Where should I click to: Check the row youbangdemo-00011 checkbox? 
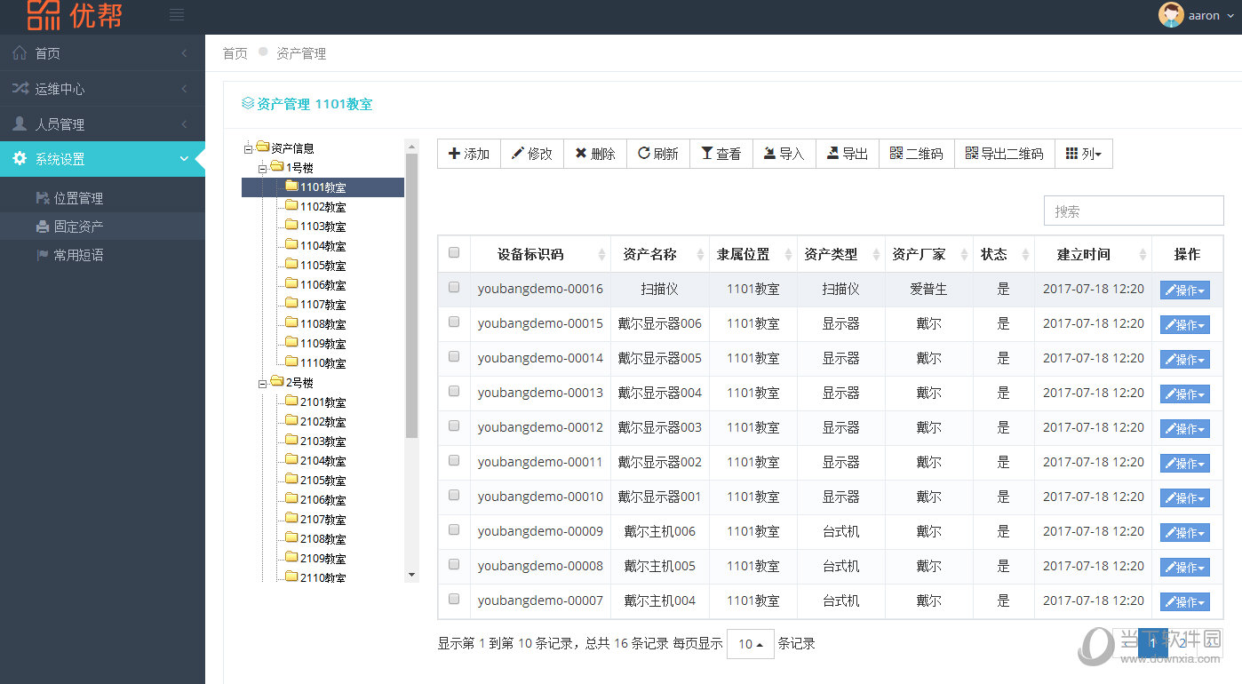pos(454,460)
